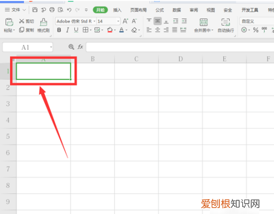
Task: Click the magnifier icon beside fx
Action: click(x=71, y=47)
